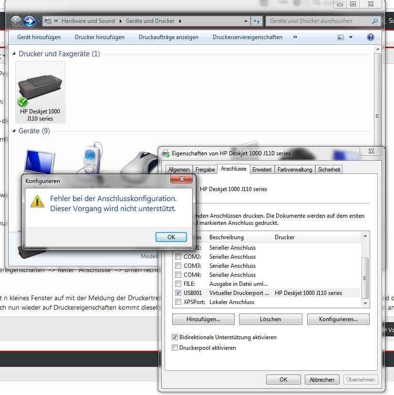Click the 'Drucker' column header
This screenshot has width=394, height=395.
316,237
